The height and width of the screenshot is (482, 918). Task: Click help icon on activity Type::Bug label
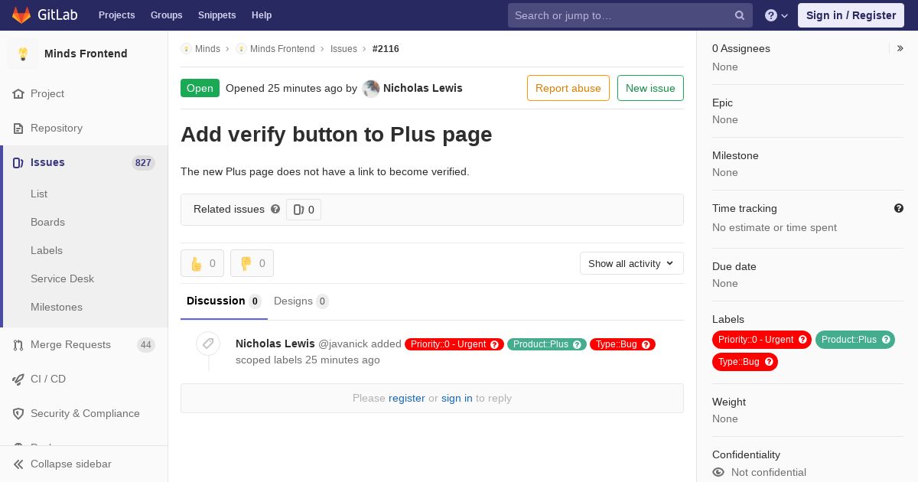coord(646,344)
